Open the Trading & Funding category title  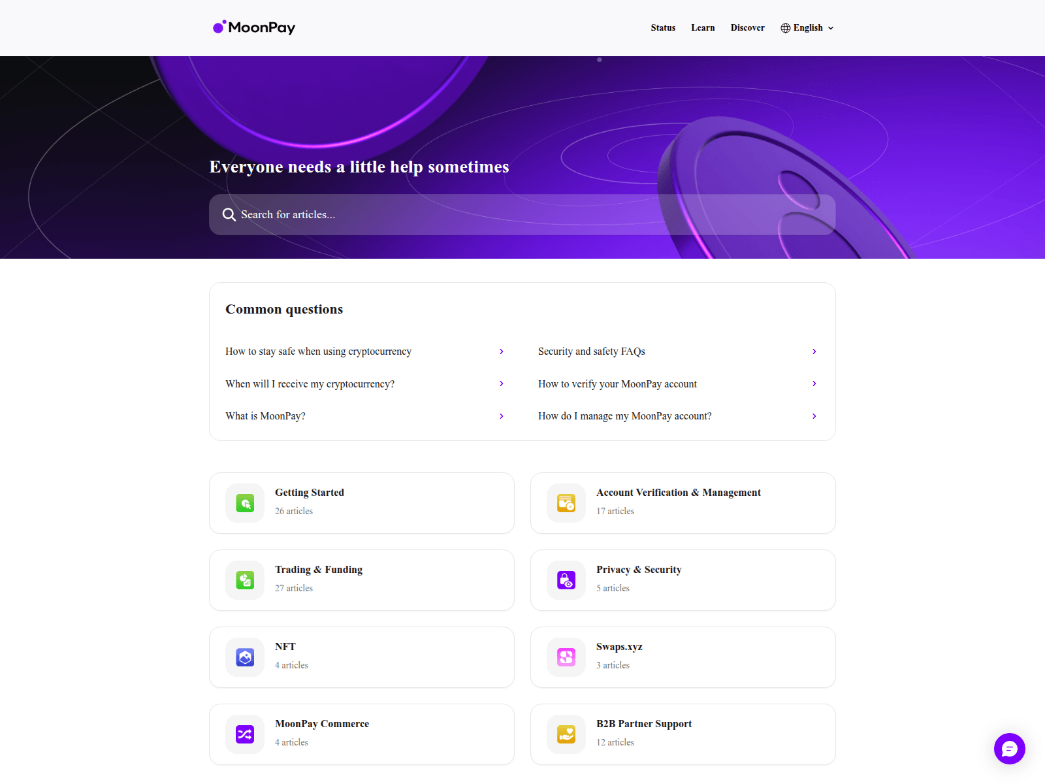point(319,570)
